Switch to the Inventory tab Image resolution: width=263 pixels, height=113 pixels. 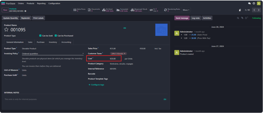click(x=53, y=42)
